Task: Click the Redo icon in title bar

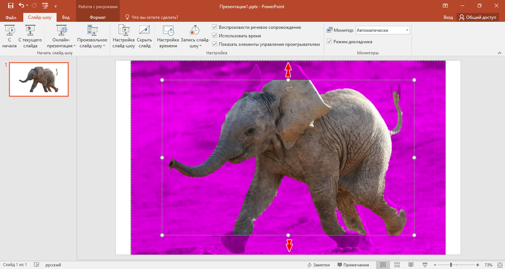Action: coord(34,6)
